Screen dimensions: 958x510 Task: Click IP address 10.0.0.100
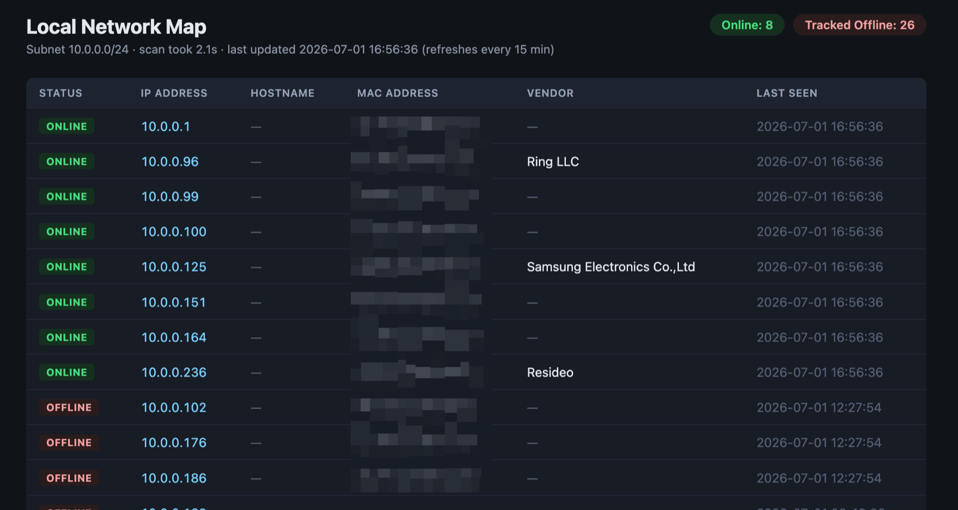(x=174, y=232)
